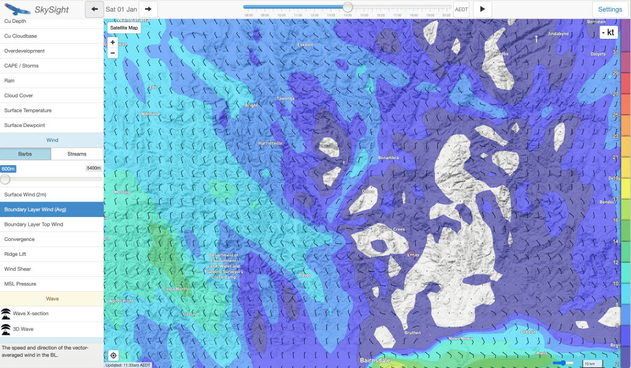Viewport: 631px width, 368px height.
Task: Click the locate-me crosshair icon
Action: (x=113, y=356)
